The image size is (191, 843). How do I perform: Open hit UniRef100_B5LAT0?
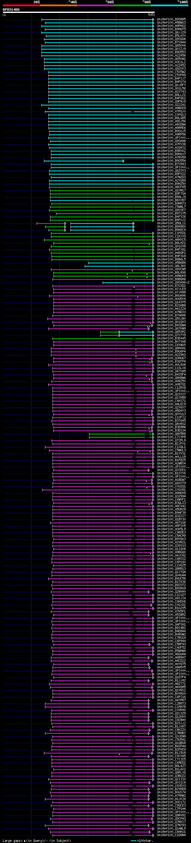(171, 36)
